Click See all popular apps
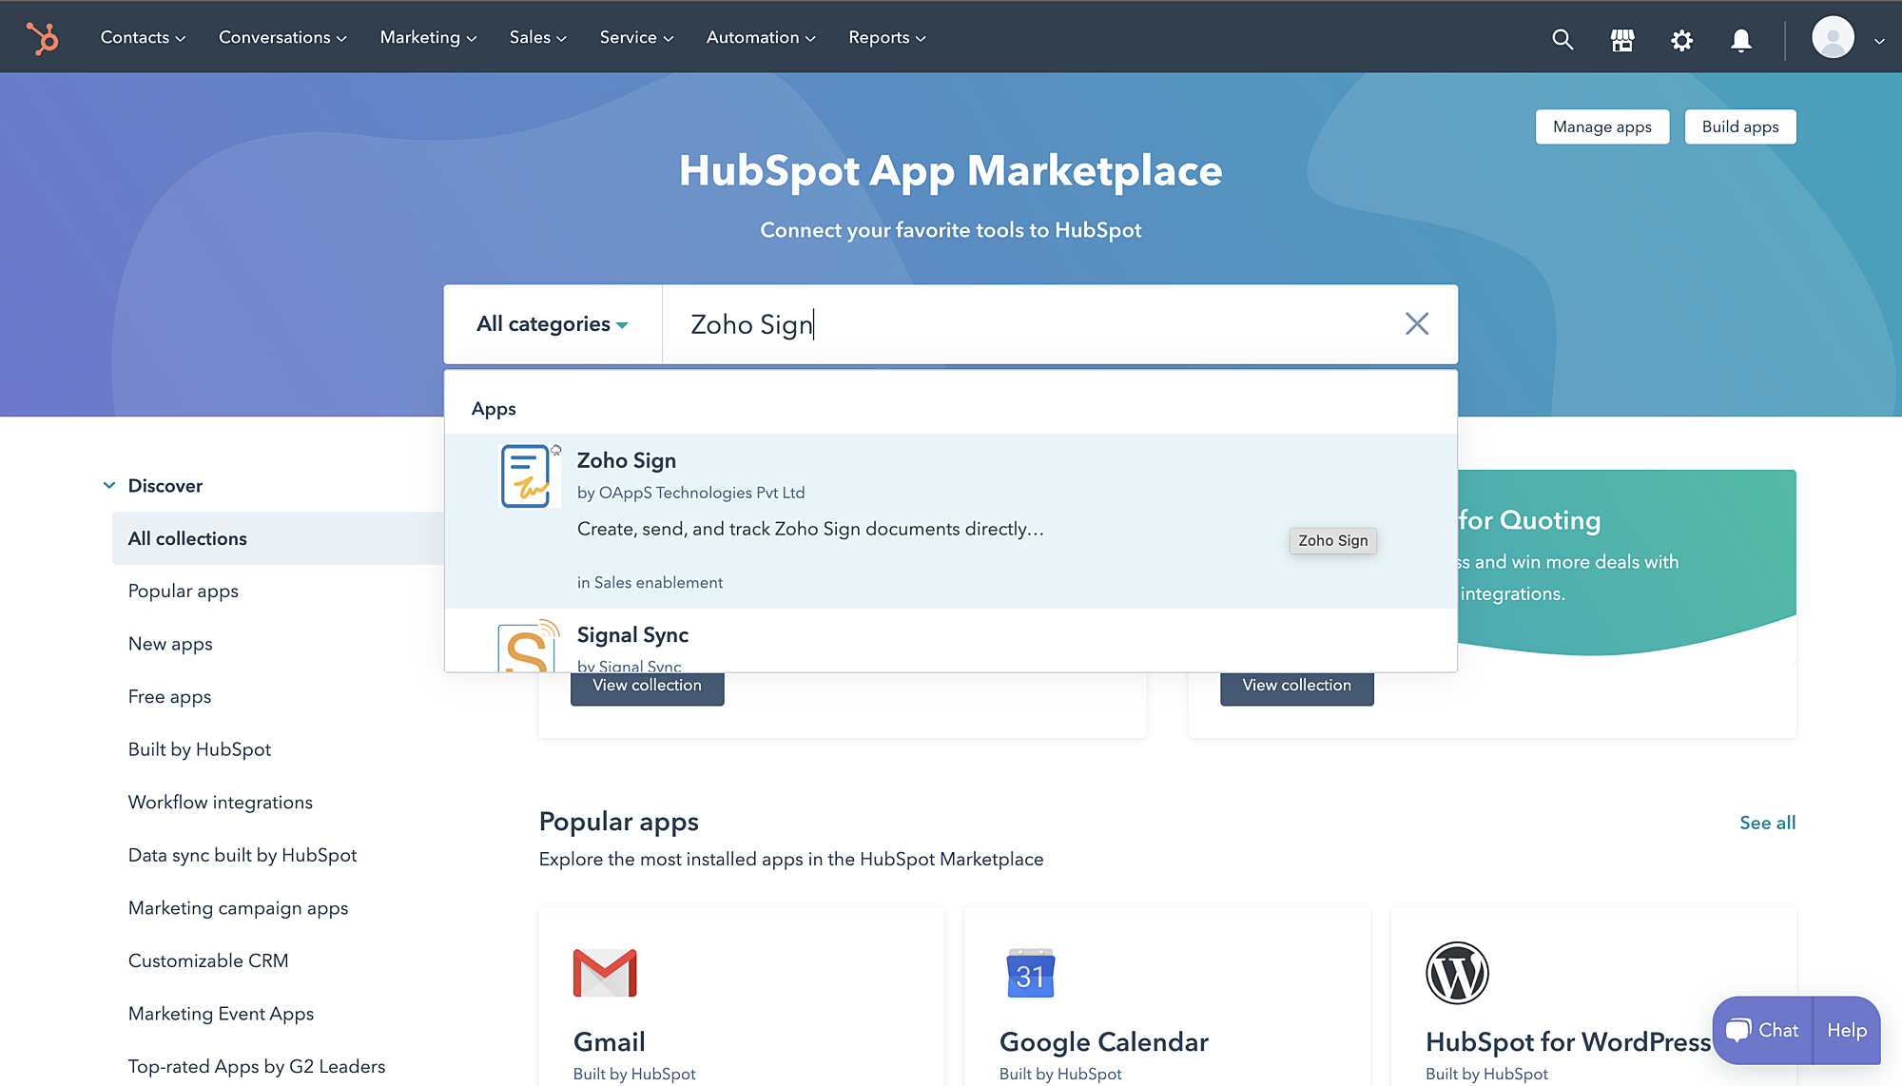Viewport: 1902px width, 1086px height. pyautogui.click(x=1768, y=823)
